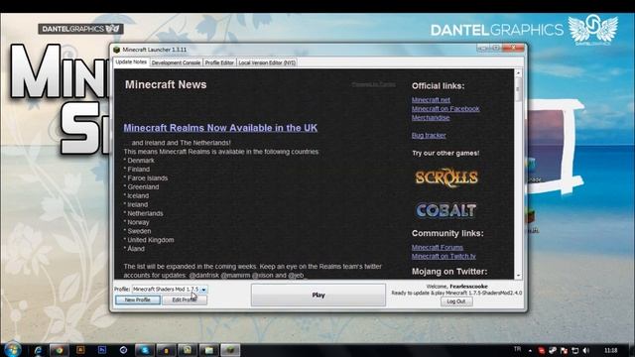Click the Official links: heading
This screenshot has height=357, width=635.
tap(439, 86)
